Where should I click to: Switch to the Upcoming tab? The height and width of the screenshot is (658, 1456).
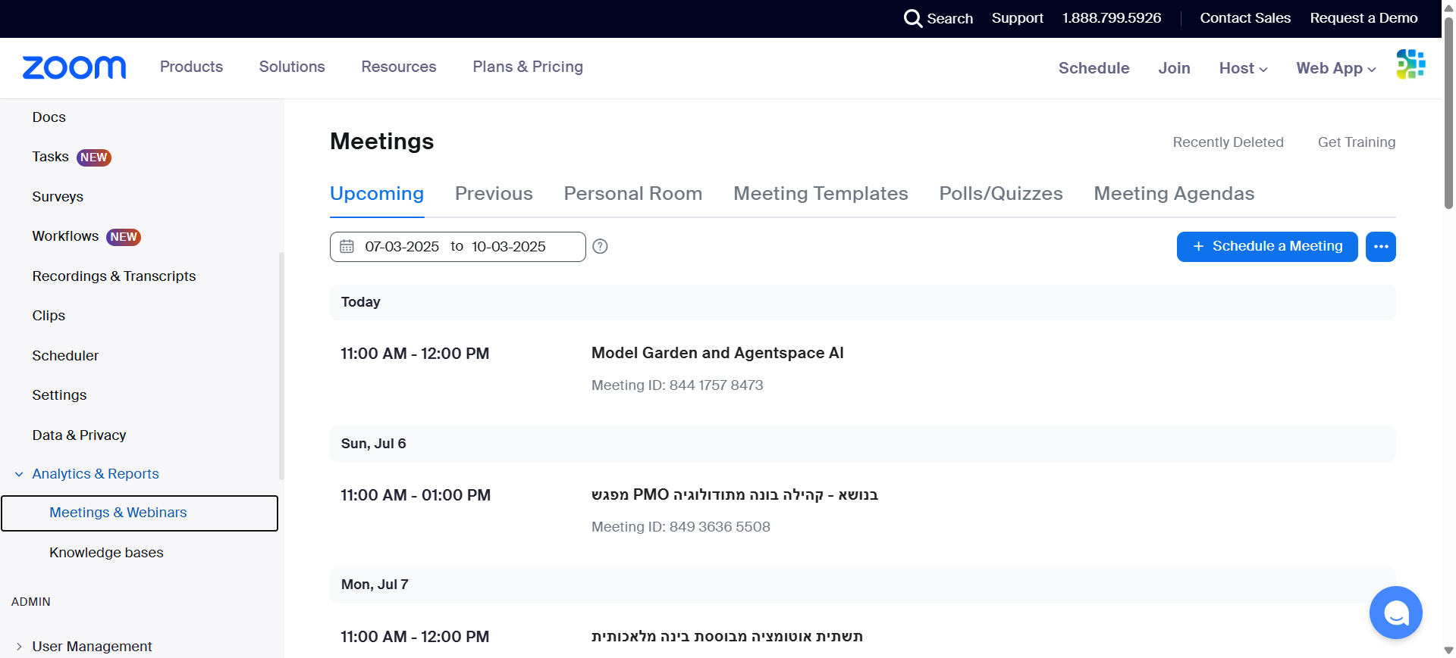[x=377, y=194]
